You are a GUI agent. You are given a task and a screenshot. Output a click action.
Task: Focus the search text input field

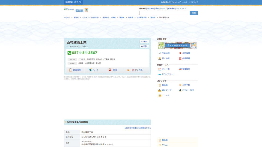tap(164, 13)
